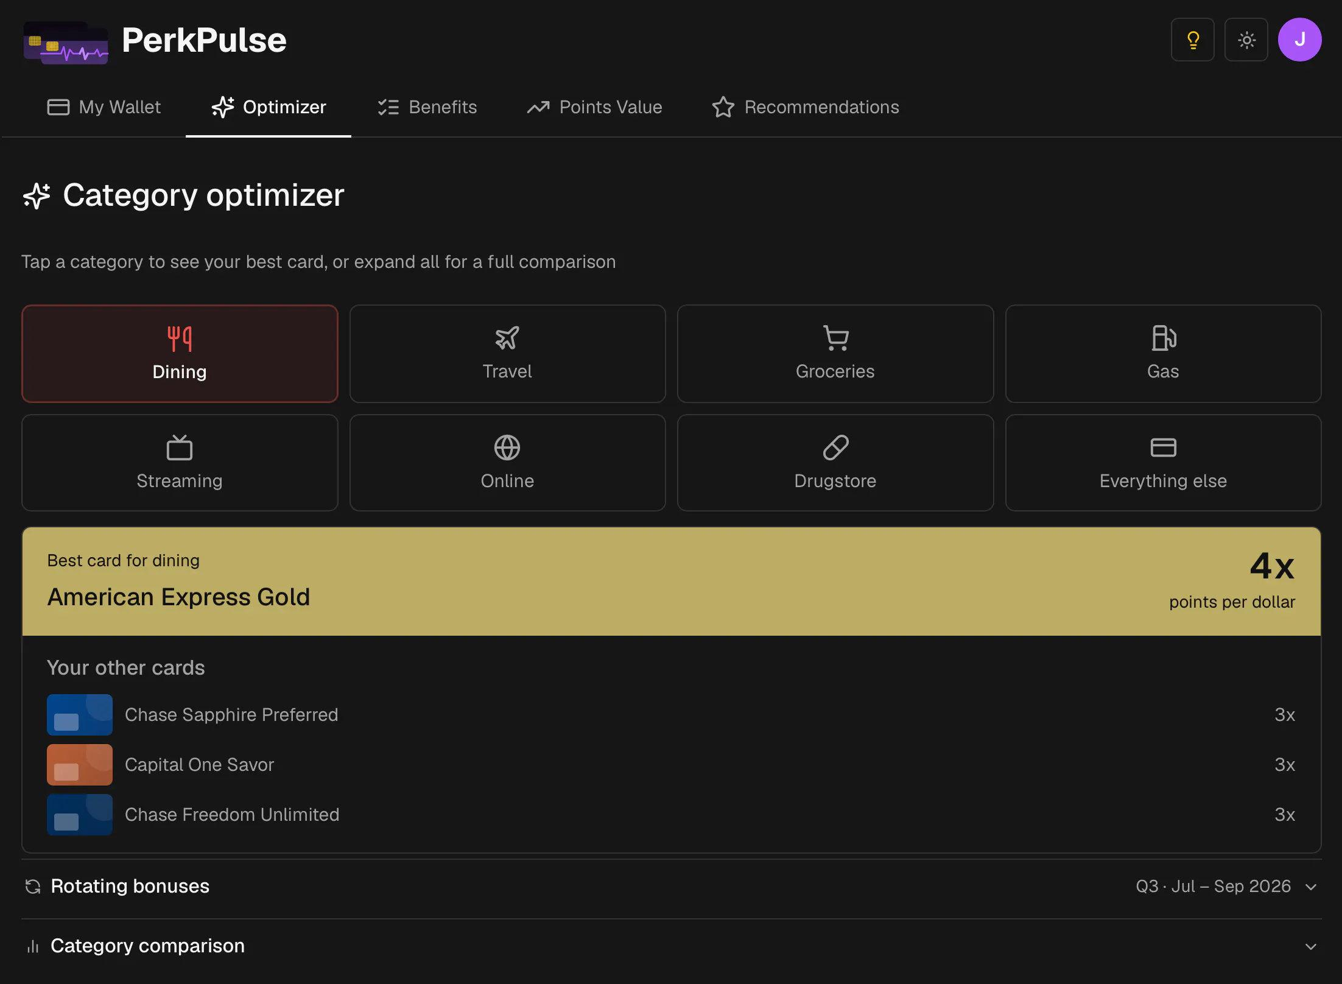View the Recommendations tab

tap(806, 107)
